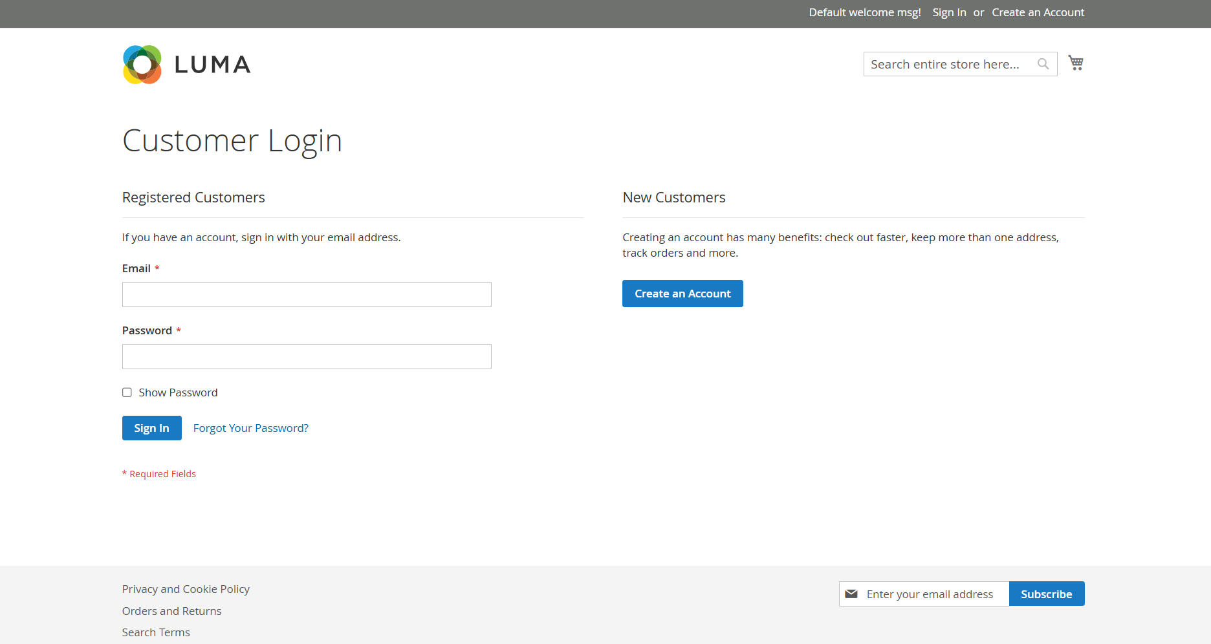Click the Subscribe button

point(1047,594)
